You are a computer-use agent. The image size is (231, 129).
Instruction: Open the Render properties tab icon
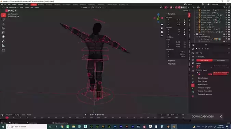coord(193,53)
